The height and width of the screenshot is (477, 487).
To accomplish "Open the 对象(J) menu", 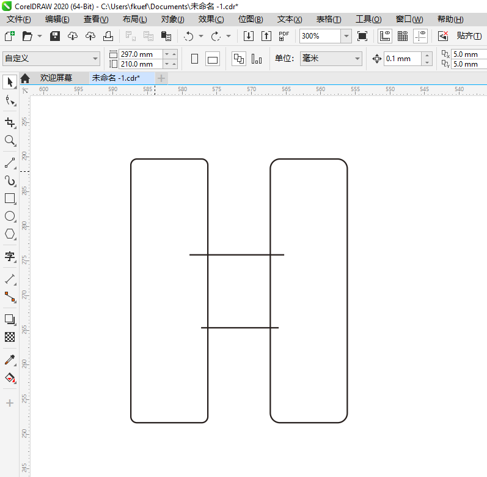I will click(x=173, y=20).
